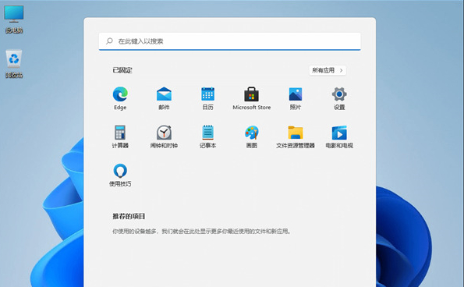464x287 pixels.
Task: Select the 此电脑 desktop icon
Action: click(x=13, y=19)
